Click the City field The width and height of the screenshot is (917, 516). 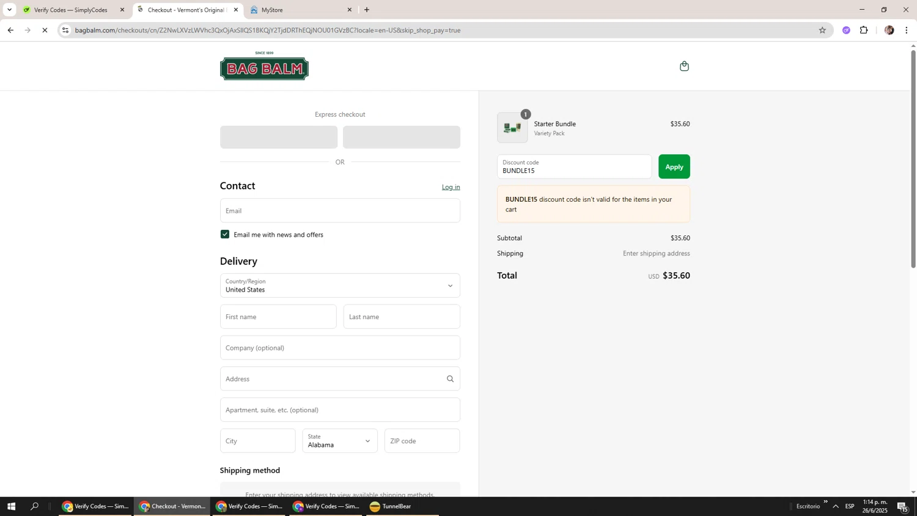(x=257, y=441)
